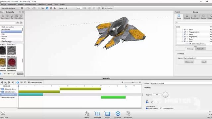Click the blue refresh render icon
This screenshot has width=212, height=119.
click(47, 8)
